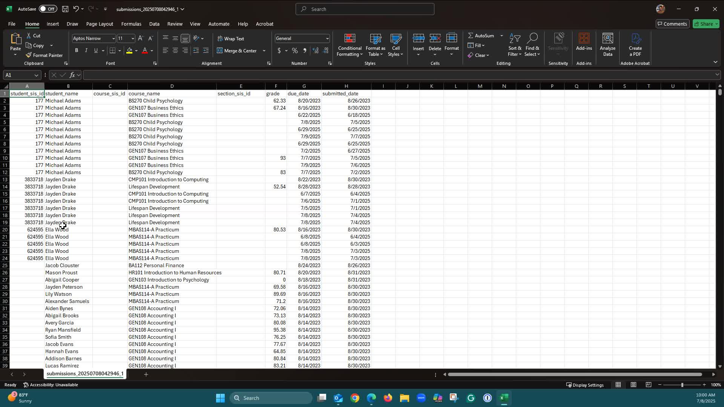
Task: Toggle Italic formatting
Action: tap(86, 50)
